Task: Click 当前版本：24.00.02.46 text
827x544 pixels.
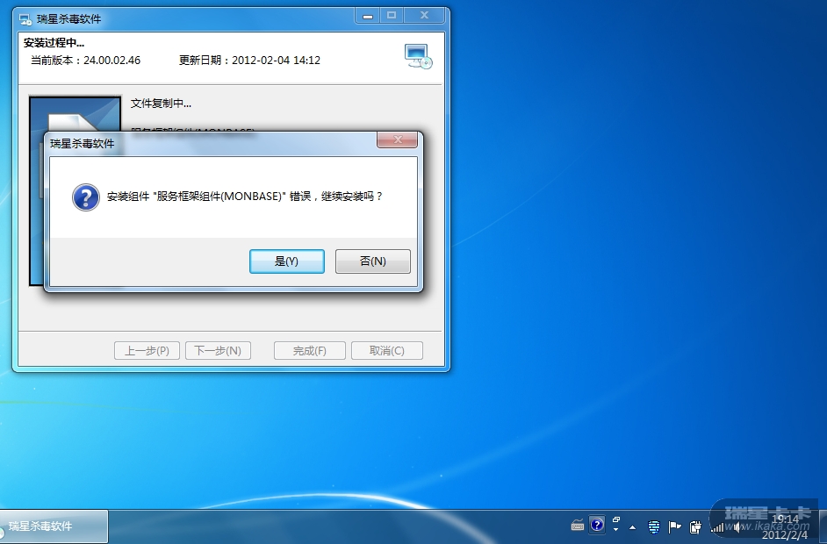Action: 85,60
